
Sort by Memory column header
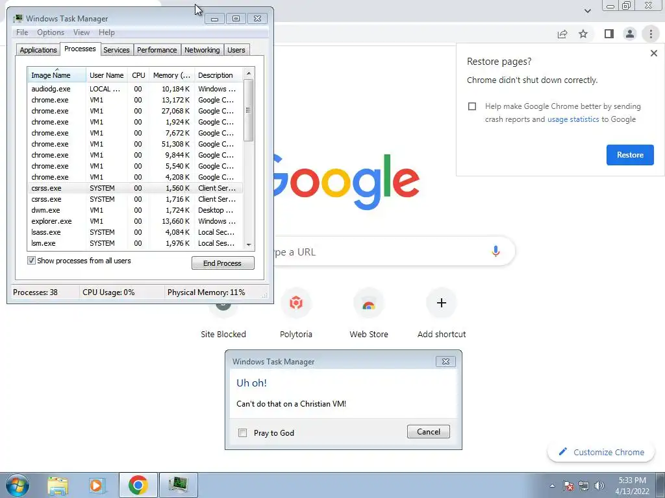click(x=171, y=75)
